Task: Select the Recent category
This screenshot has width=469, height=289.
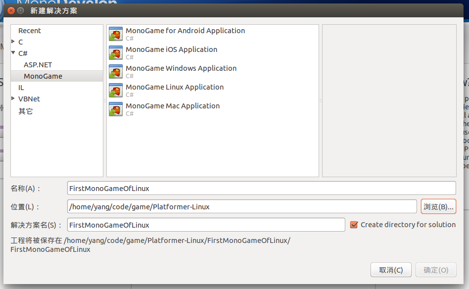Action: click(x=30, y=31)
